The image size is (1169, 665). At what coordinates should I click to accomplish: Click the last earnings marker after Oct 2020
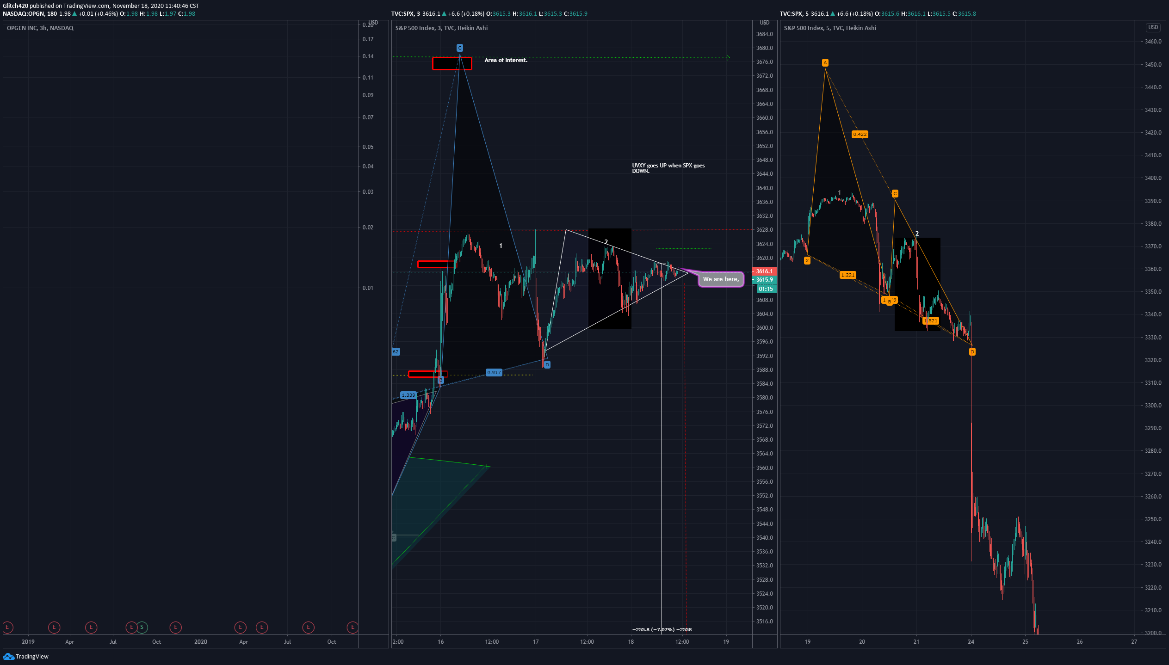(x=353, y=627)
